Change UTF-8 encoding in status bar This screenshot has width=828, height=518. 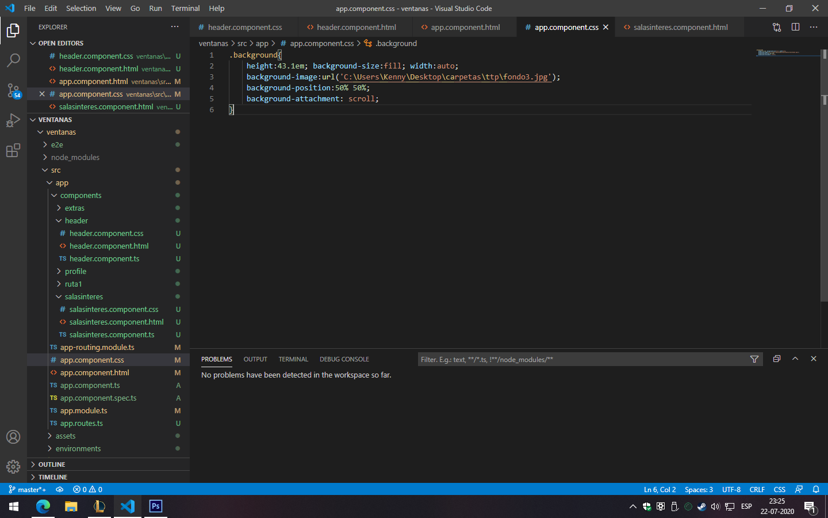(731, 489)
